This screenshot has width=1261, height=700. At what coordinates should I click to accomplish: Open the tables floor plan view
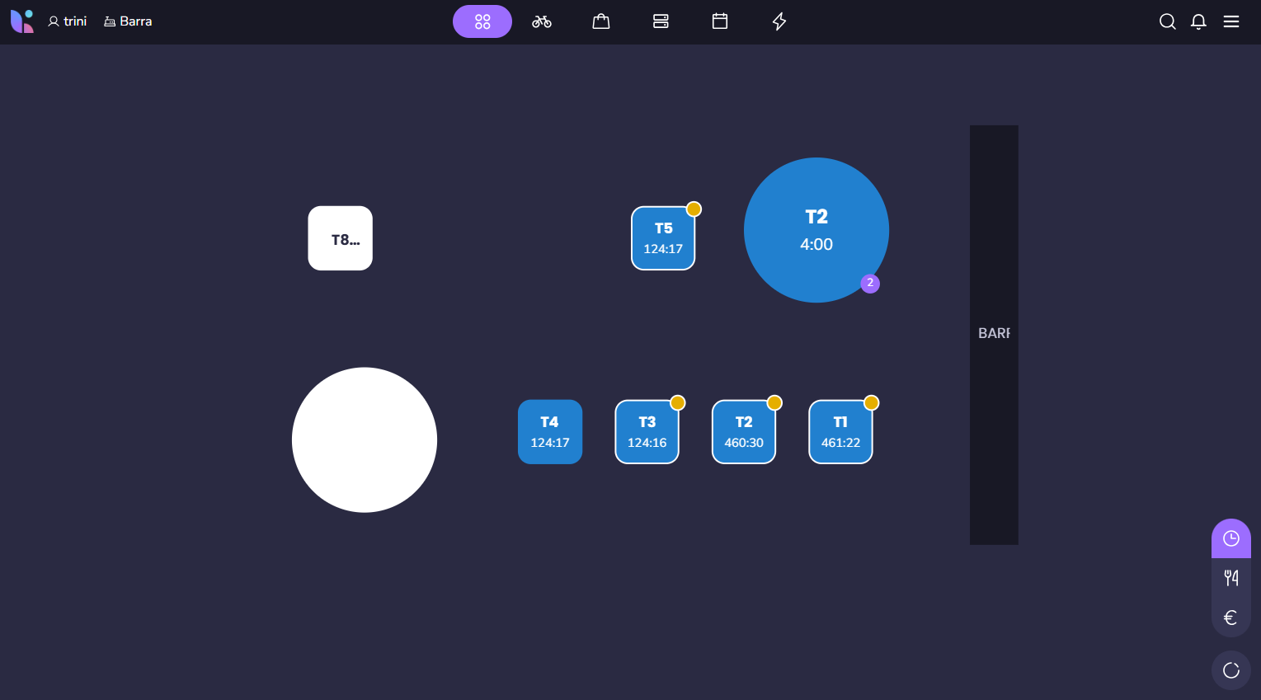482,21
